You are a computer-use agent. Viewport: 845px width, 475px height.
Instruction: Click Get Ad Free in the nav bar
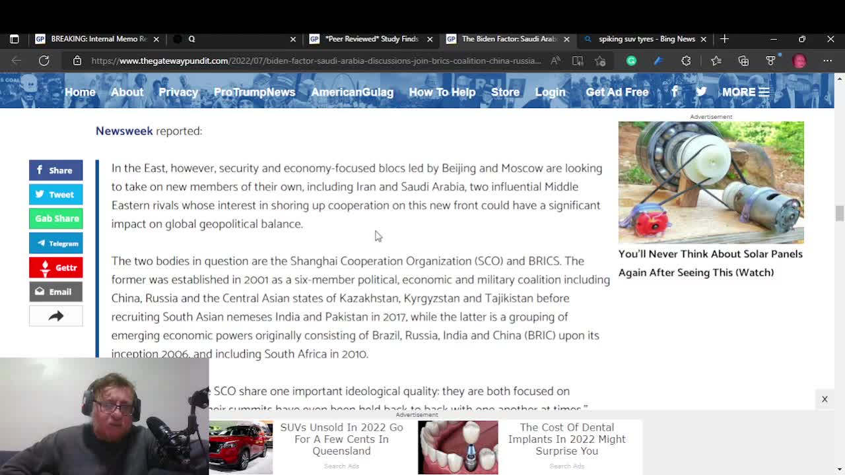coord(617,92)
